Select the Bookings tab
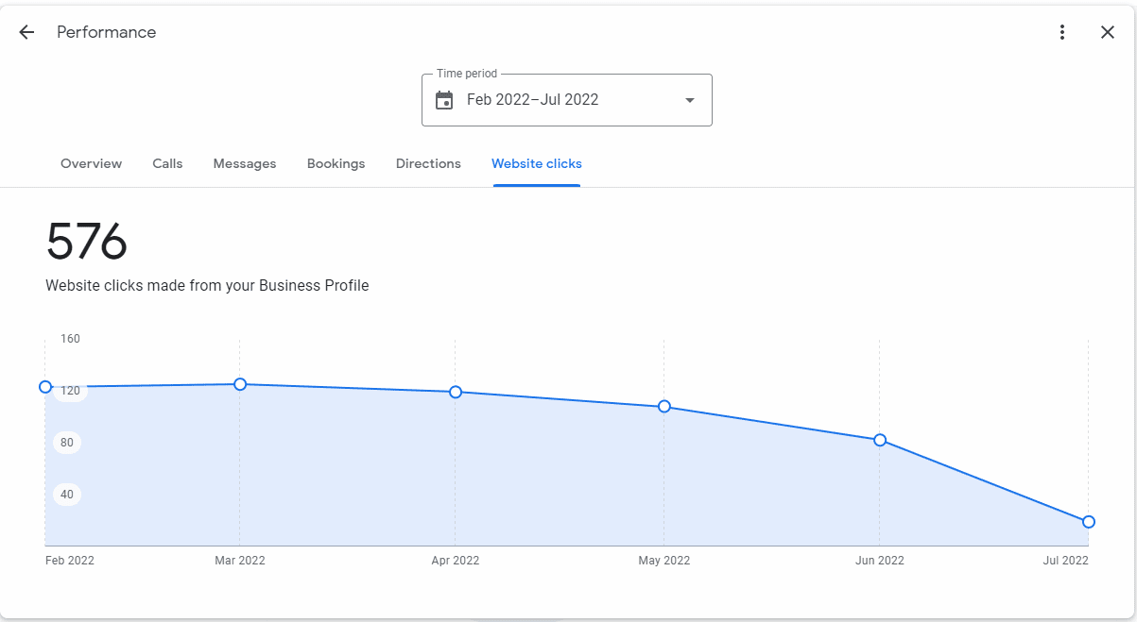Screen dimensions: 1137x622 coord(336,163)
